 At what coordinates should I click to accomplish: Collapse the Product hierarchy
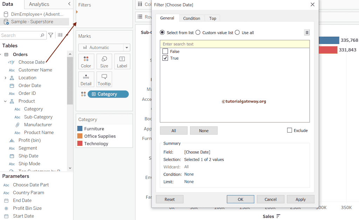coord(5,101)
